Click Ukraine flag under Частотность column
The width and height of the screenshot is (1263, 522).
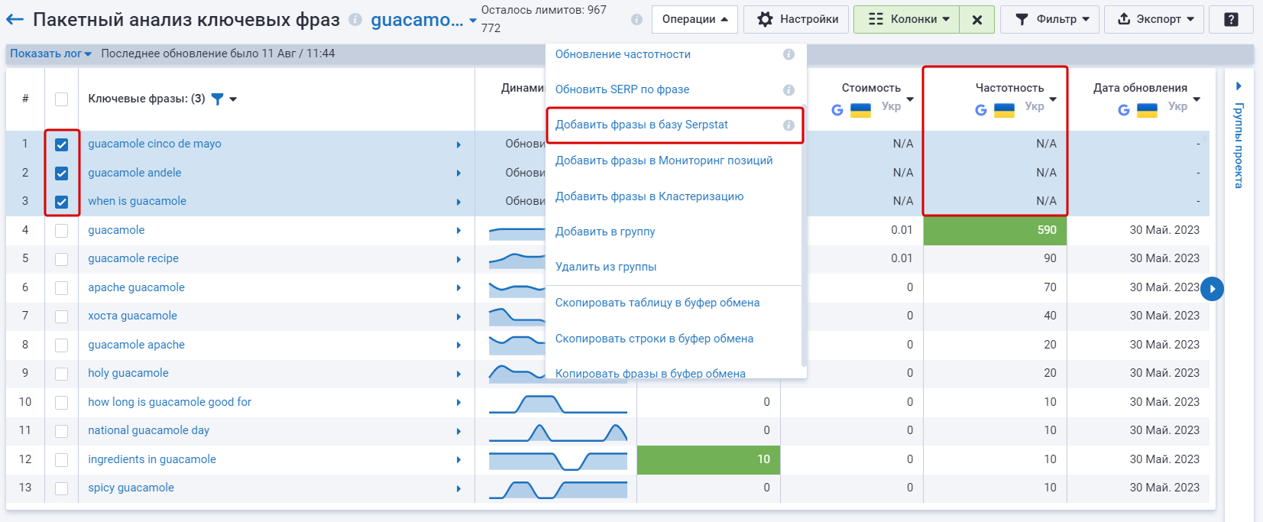click(1004, 110)
